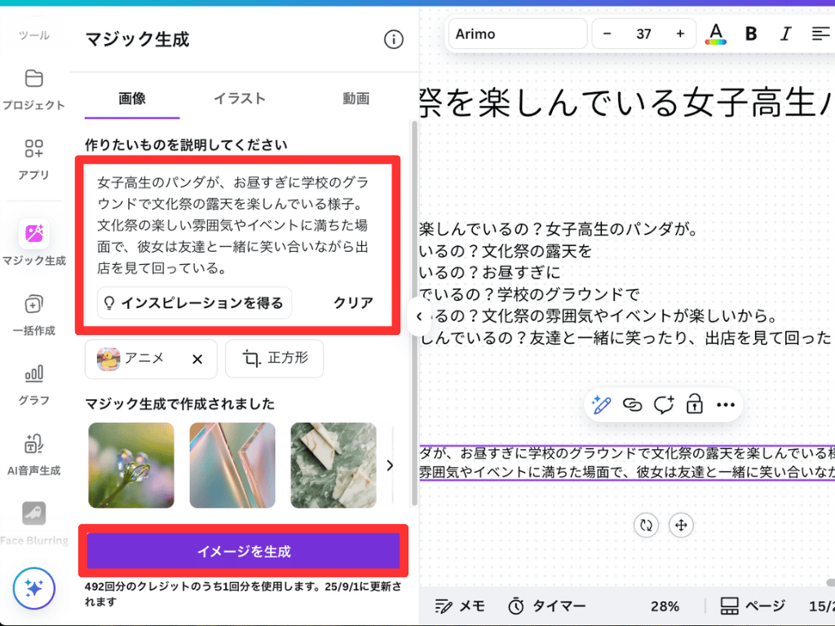835x626 pixels.
Task: Click the クリア button
Action: tap(353, 303)
